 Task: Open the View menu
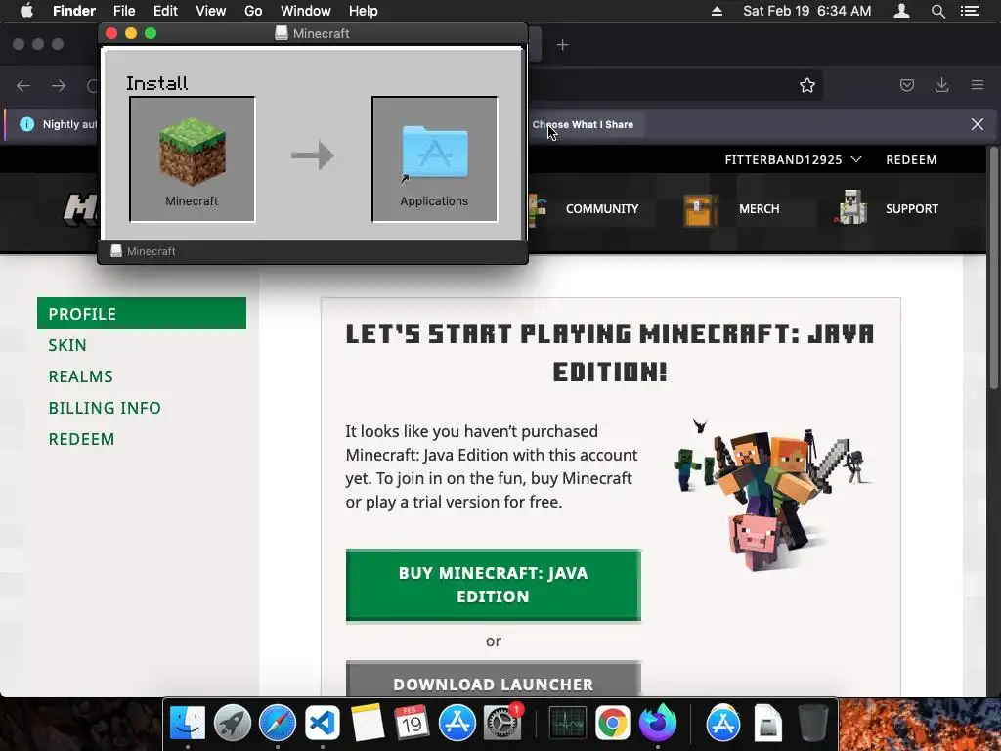coord(211,11)
